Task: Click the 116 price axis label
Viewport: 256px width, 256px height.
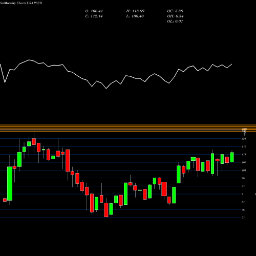Action: 244,146
